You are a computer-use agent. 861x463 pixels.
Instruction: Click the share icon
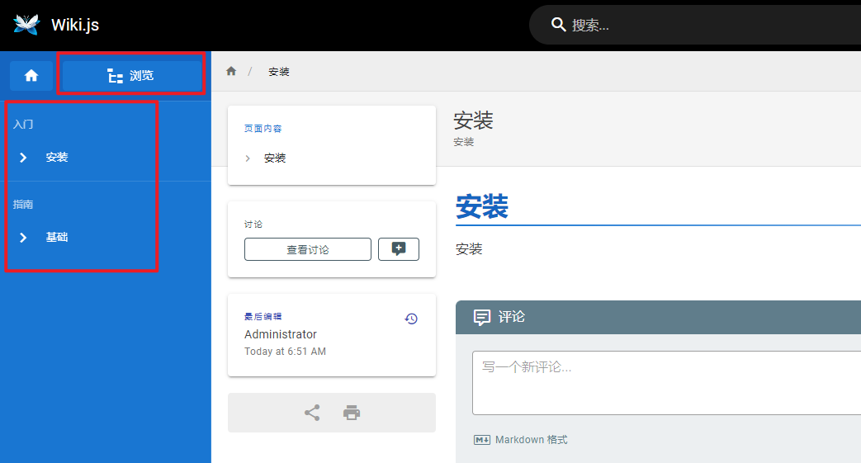[312, 413]
